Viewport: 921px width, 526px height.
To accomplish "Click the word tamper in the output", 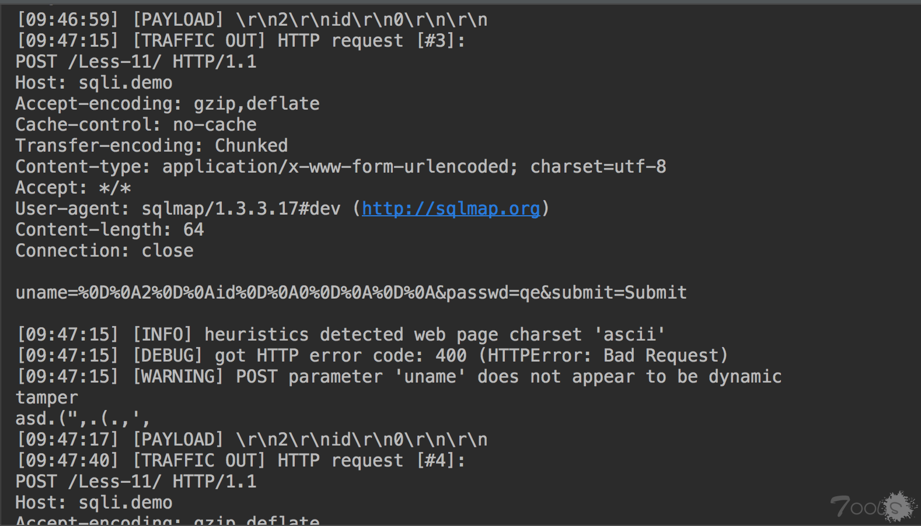I will (47, 398).
